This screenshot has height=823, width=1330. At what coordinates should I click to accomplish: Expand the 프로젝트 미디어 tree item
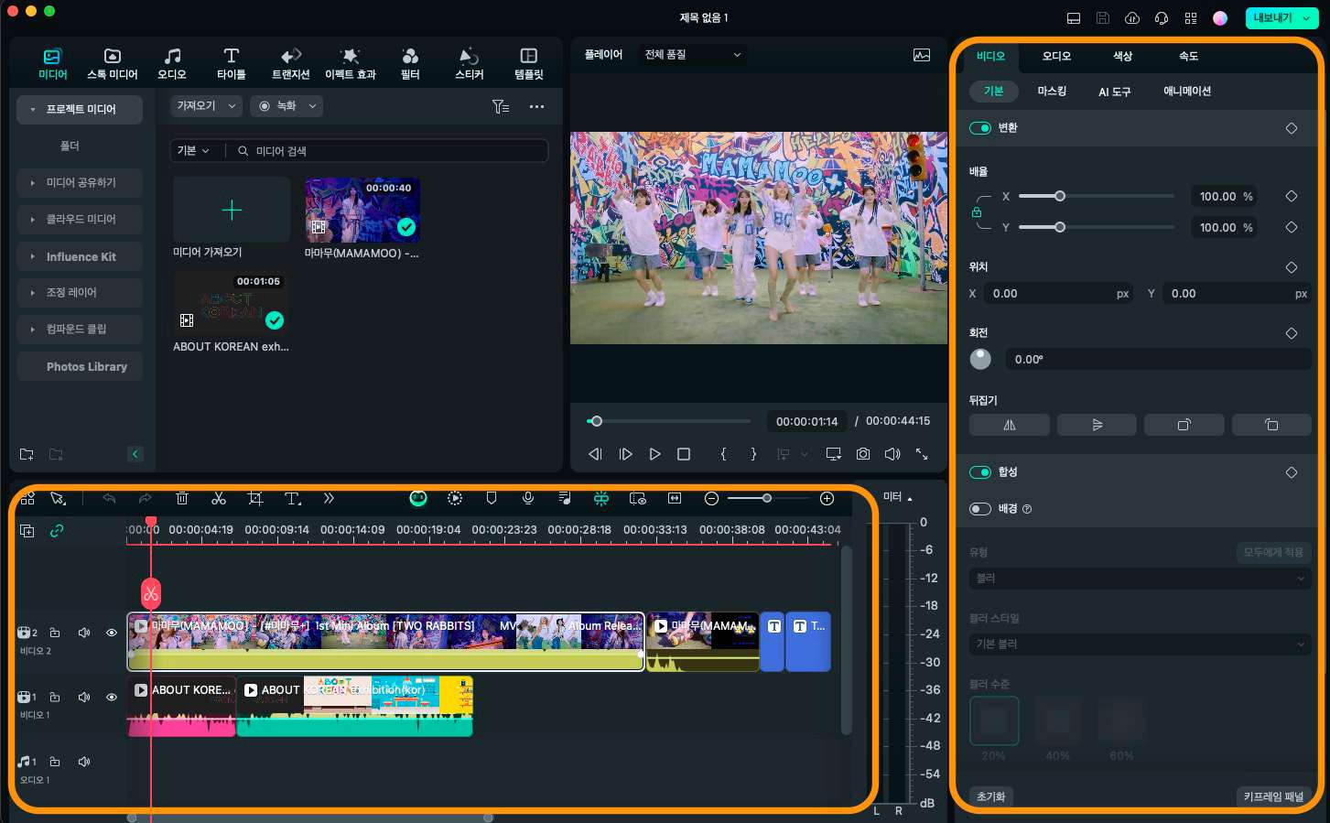tap(80, 109)
